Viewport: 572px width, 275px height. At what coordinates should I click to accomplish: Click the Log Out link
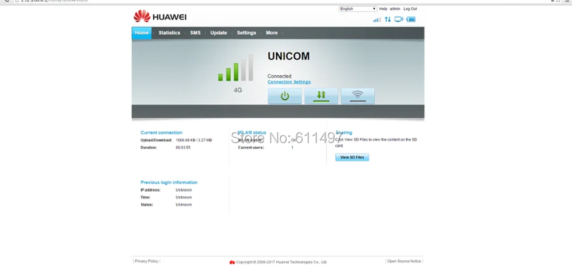coord(410,9)
